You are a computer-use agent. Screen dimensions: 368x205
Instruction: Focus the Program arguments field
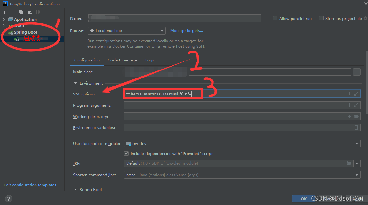(x=242, y=105)
